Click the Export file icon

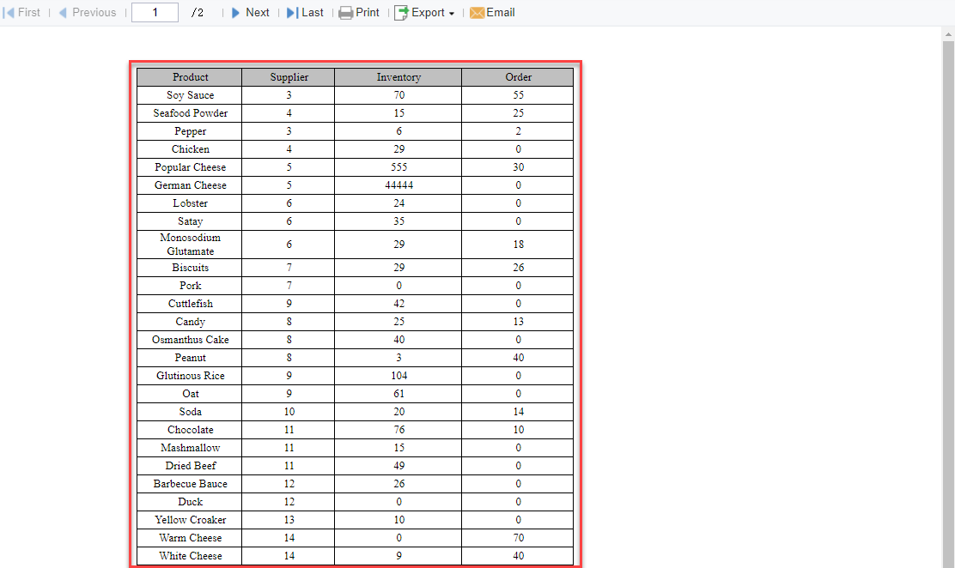point(399,12)
